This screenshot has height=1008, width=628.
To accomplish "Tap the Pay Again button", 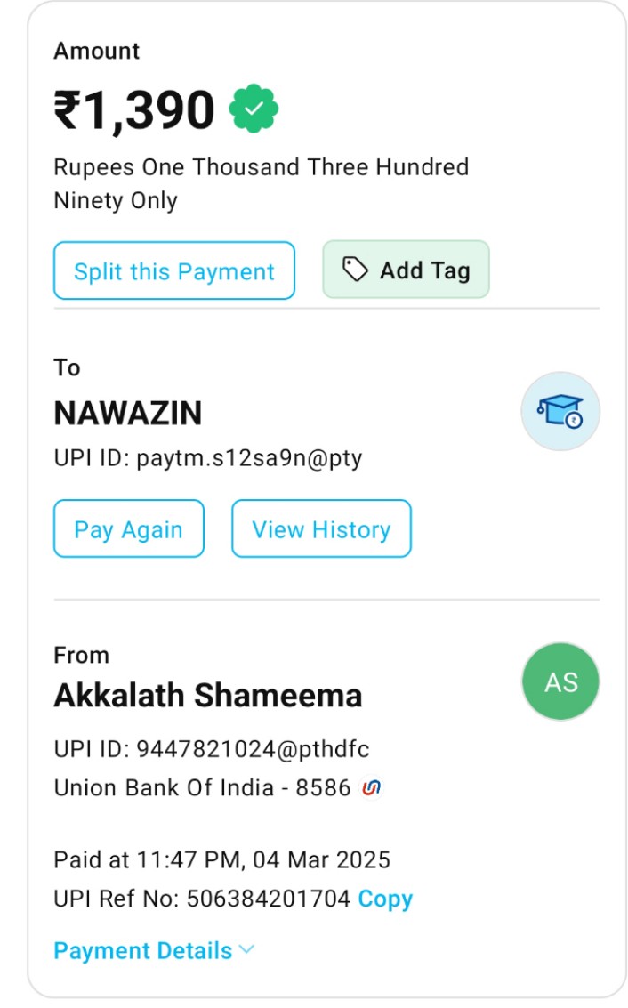I will point(129,529).
